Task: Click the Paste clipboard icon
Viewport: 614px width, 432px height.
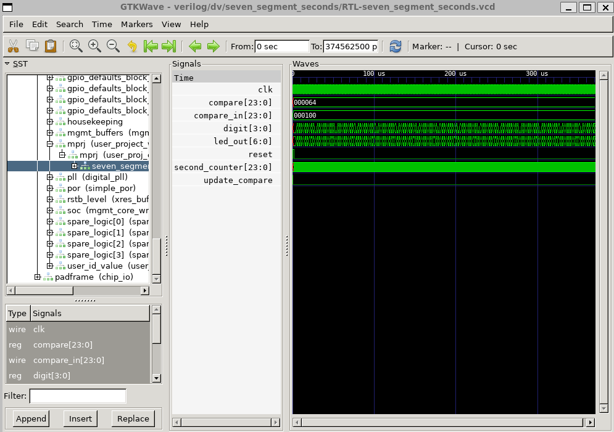Action: pyautogui.click(x=51, y=46)
